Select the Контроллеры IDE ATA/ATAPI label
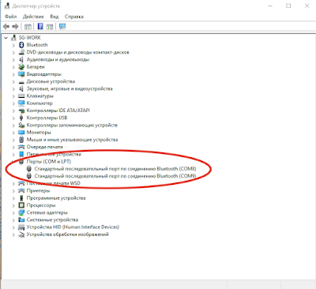 click(x=58, y=111)
